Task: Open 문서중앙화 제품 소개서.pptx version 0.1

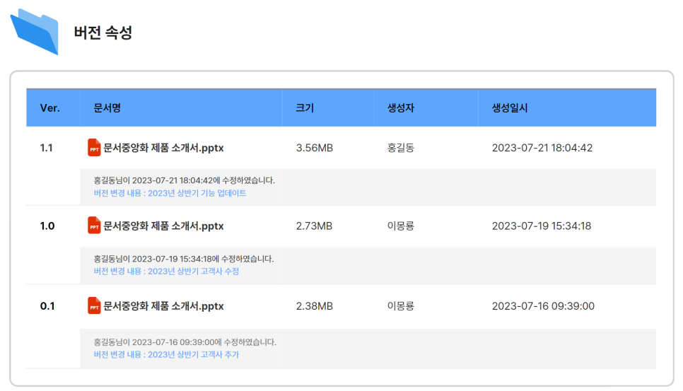Action: pyautogui.click(x=163, y=306)
